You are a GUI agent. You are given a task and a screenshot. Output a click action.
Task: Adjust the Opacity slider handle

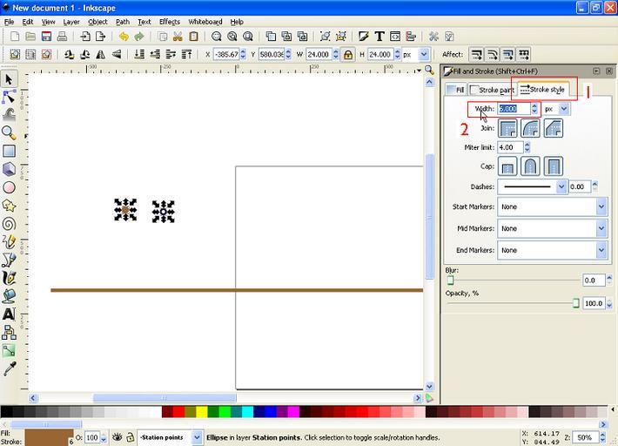tap(575, 303)
